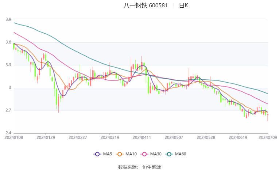279x170 pixels.
Task: Click the 20240507 date axis label
Action: pos(174,137)
